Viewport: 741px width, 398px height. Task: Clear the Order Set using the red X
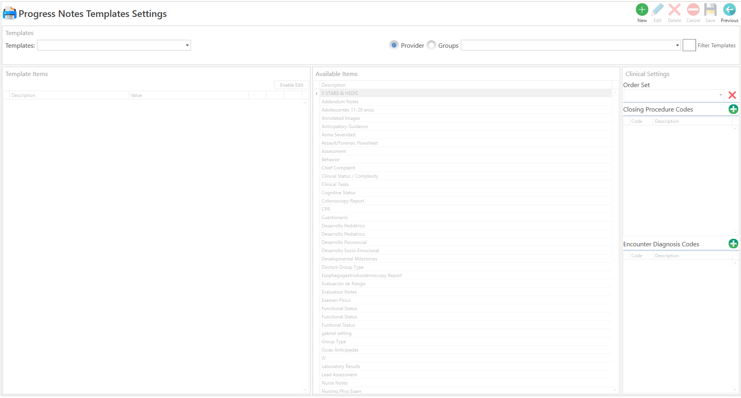point(733,95)
